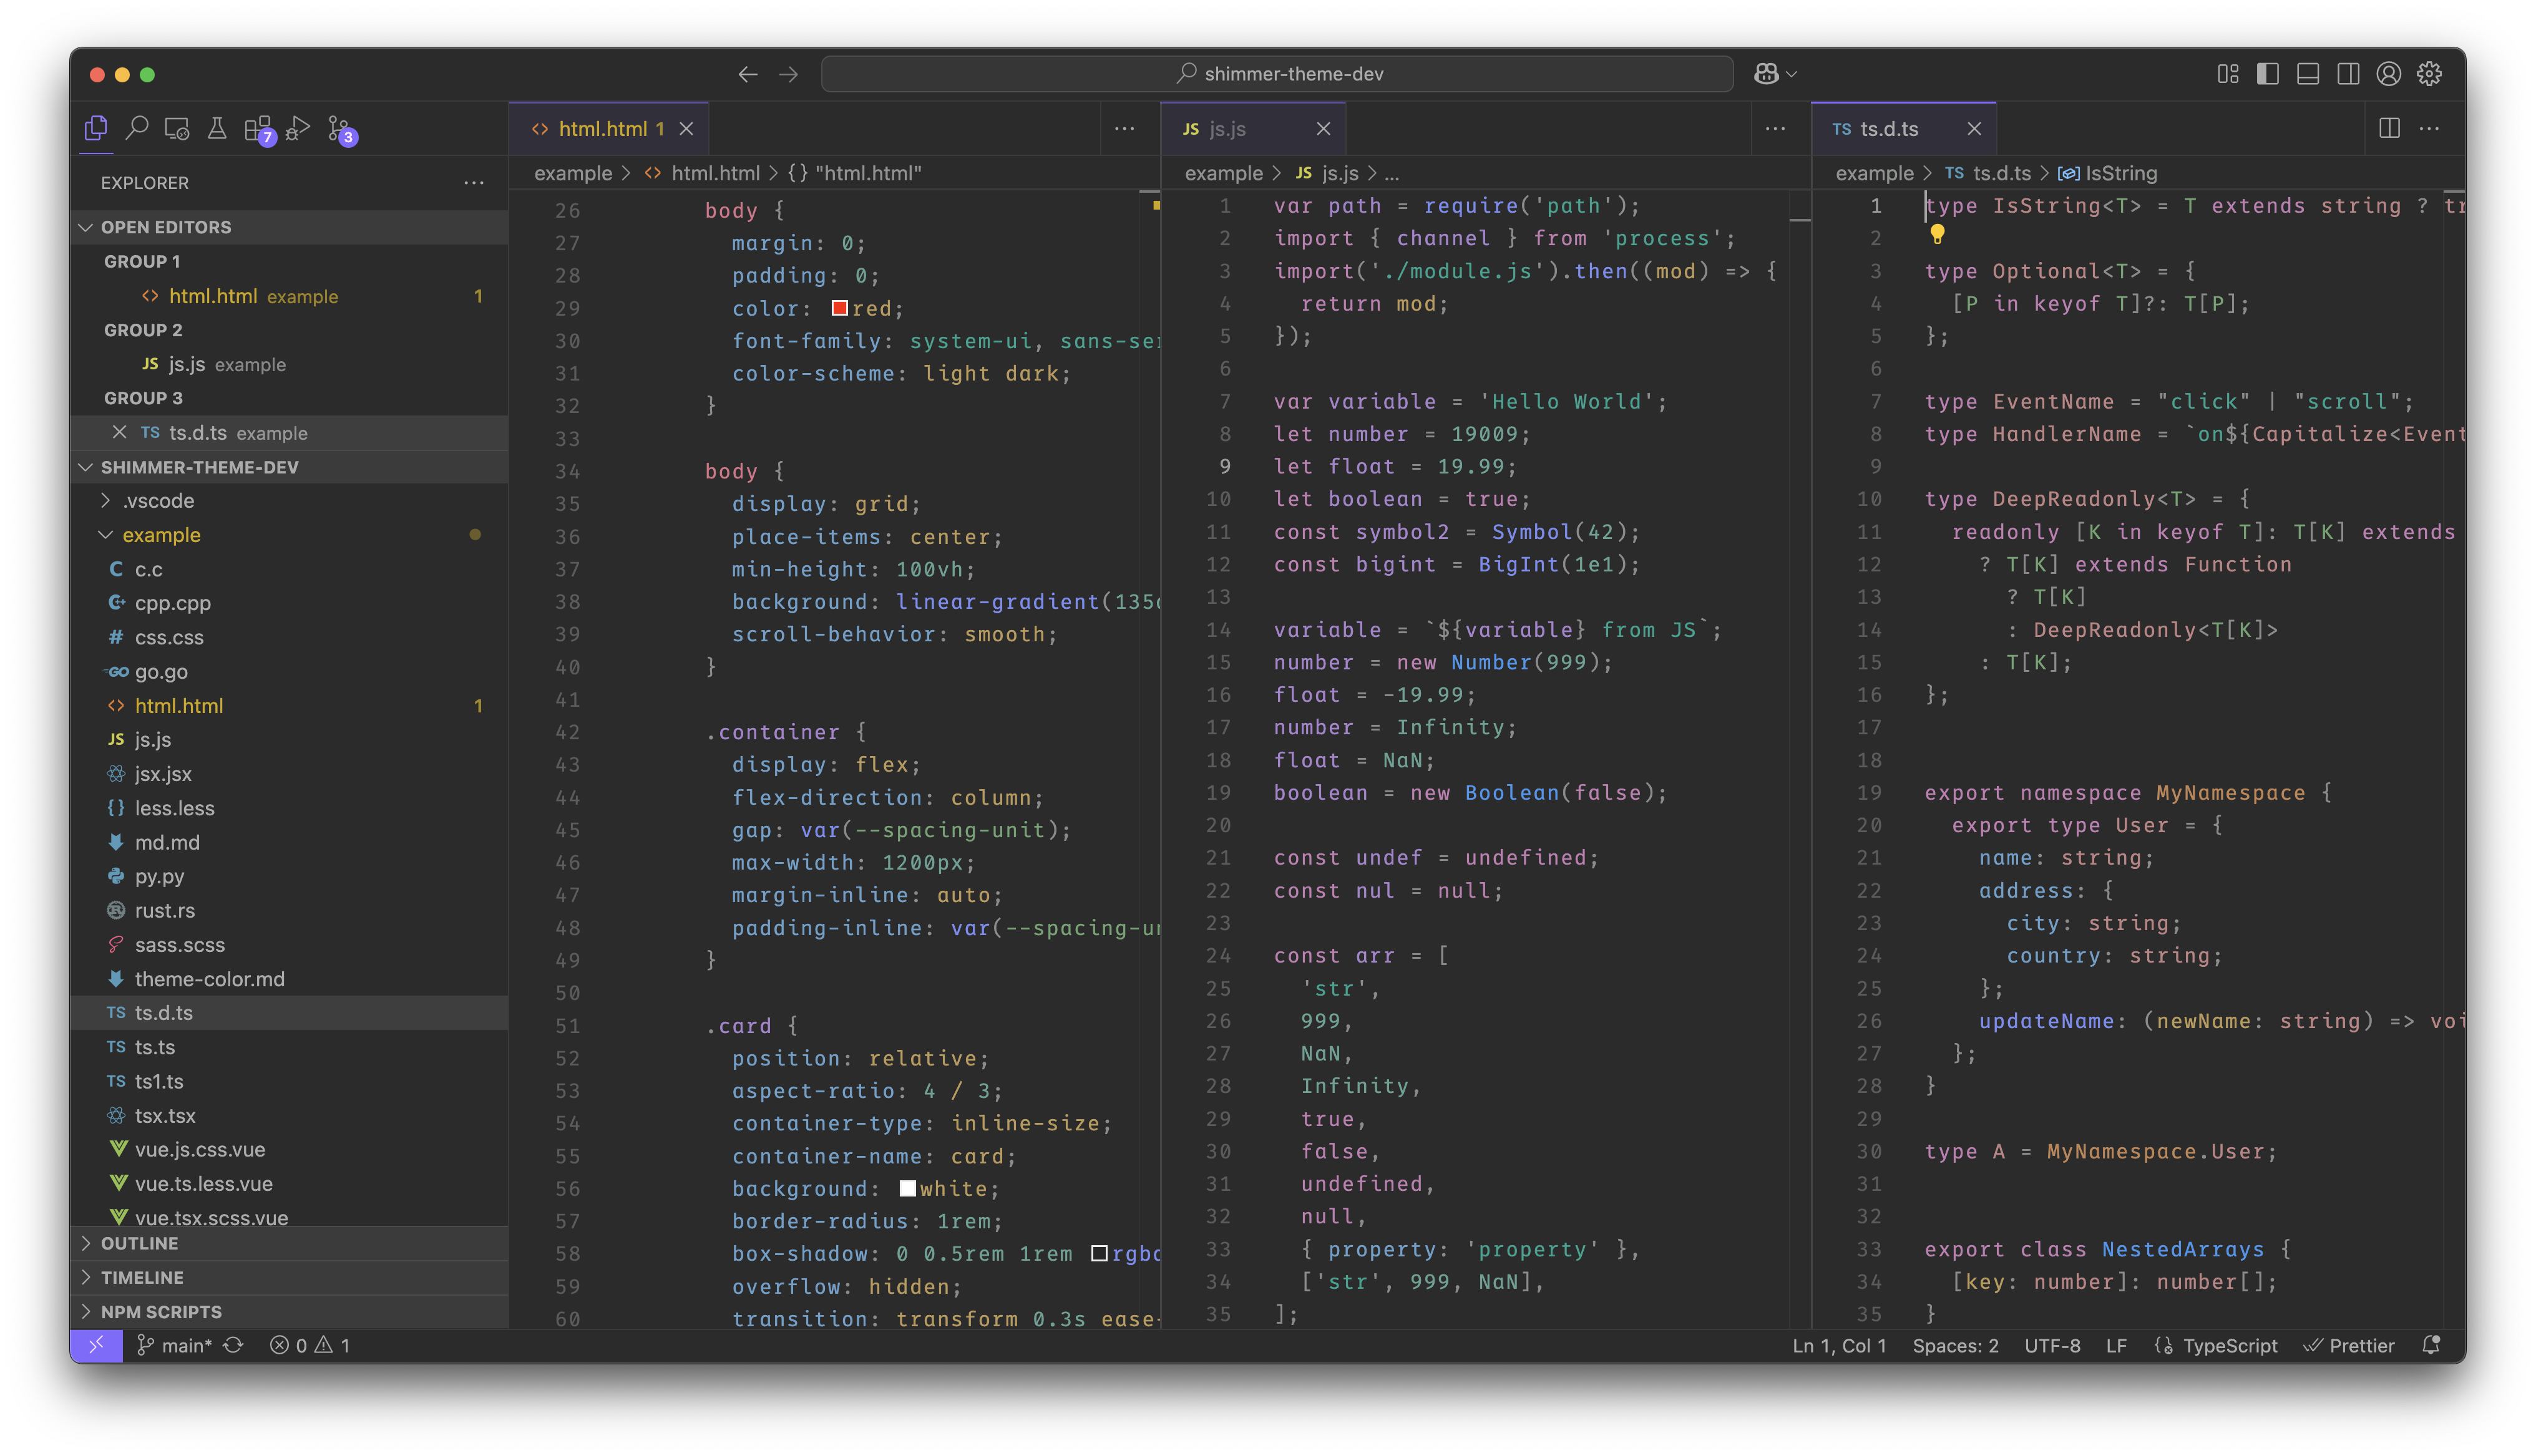2536x1456 pixels.
Task: Split the ts.d.ts editor to the right
Action: pyautogui.click(x=2389, y=128)
